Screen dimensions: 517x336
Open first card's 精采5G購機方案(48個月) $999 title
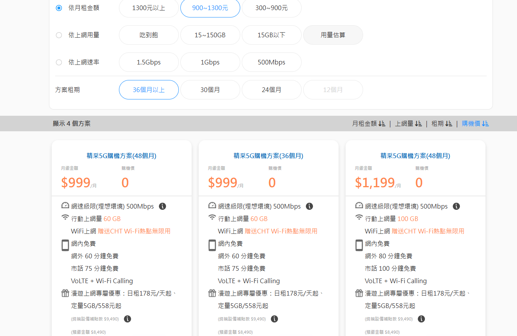point(122,156)
